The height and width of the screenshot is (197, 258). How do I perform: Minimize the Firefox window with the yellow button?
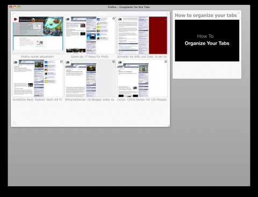pos(15,7)
